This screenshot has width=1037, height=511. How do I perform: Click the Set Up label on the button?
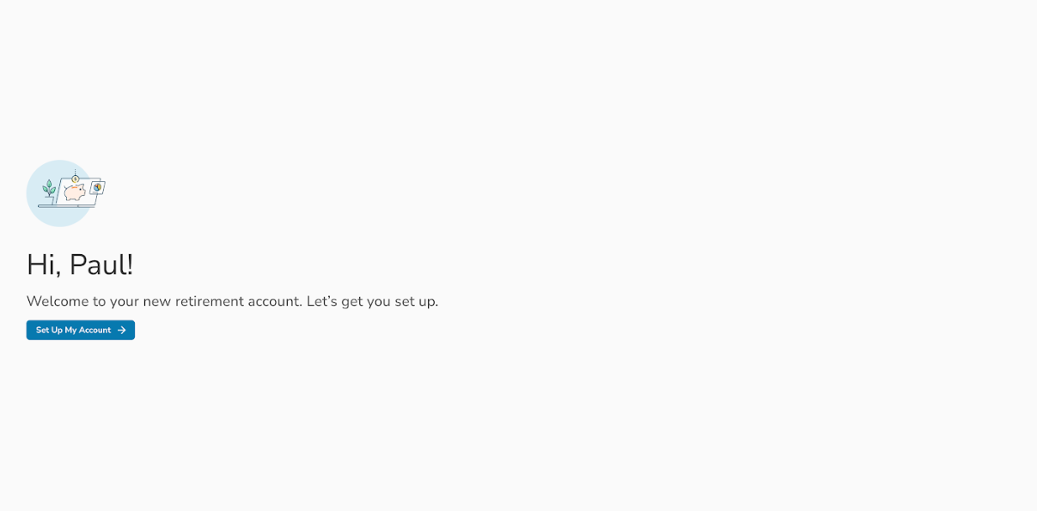49,330
